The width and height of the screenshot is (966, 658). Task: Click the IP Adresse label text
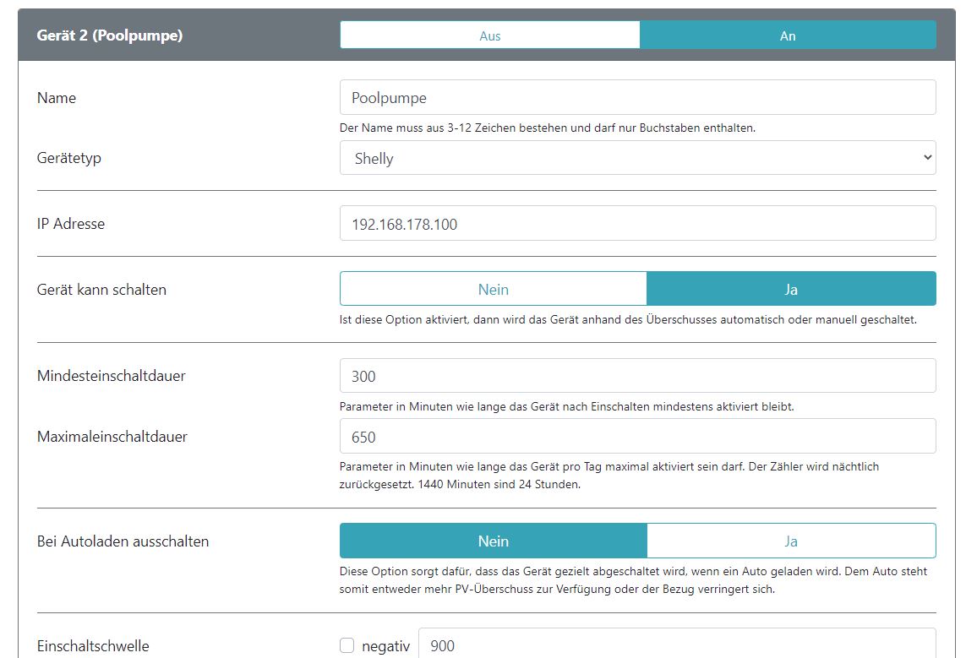coord(71,224)
